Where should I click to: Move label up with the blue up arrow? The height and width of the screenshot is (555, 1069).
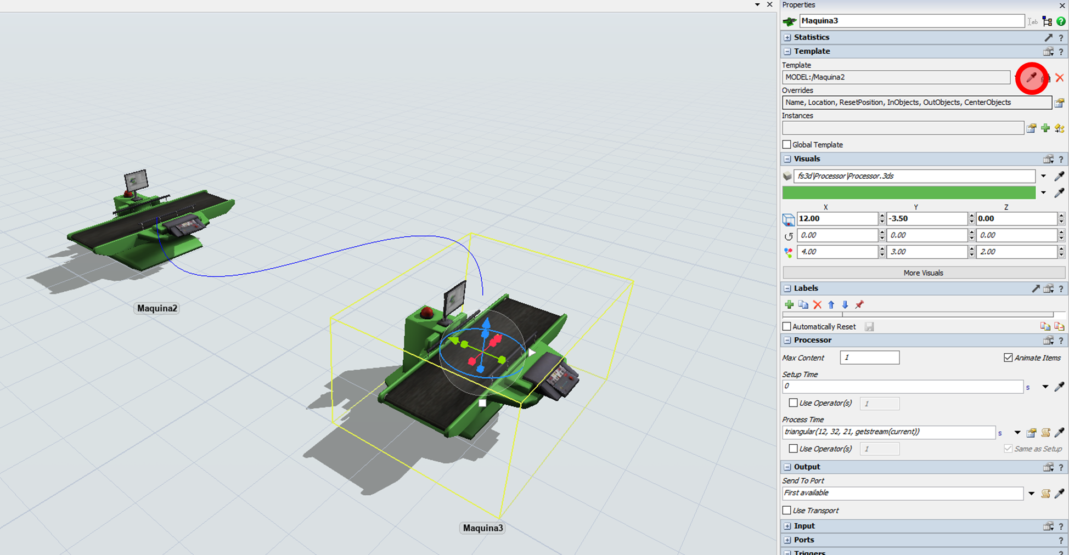tap(831, 305)
